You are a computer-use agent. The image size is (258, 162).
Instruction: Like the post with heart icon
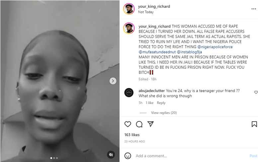pyautogui.click(x=128, y=124)
